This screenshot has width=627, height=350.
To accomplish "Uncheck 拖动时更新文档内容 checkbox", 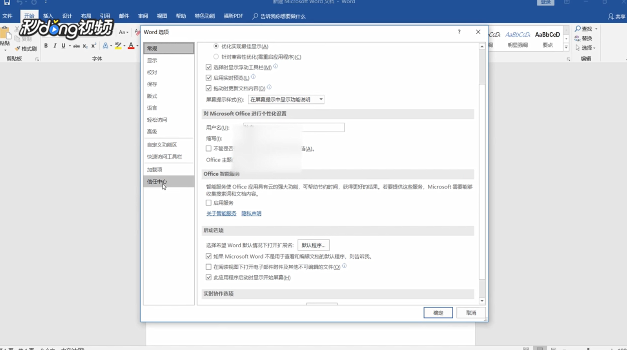I will coord(208,88).
